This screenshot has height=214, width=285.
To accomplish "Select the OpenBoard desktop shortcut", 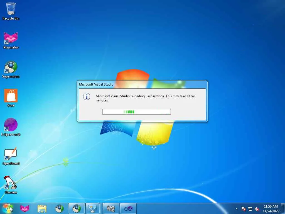I will point(11,156).
